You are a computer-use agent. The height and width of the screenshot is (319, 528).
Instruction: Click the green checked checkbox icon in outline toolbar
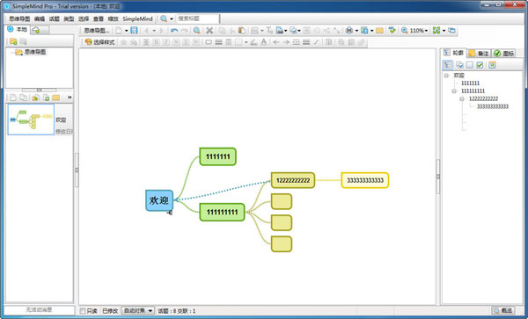coord(480,65)
